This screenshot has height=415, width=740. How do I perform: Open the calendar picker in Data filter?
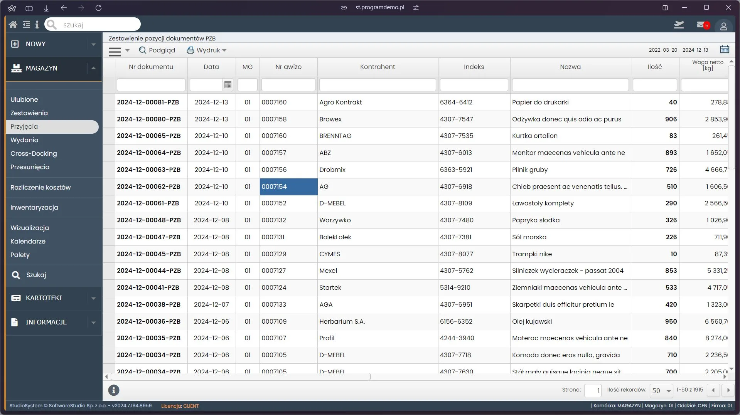(x=228, y=85)
